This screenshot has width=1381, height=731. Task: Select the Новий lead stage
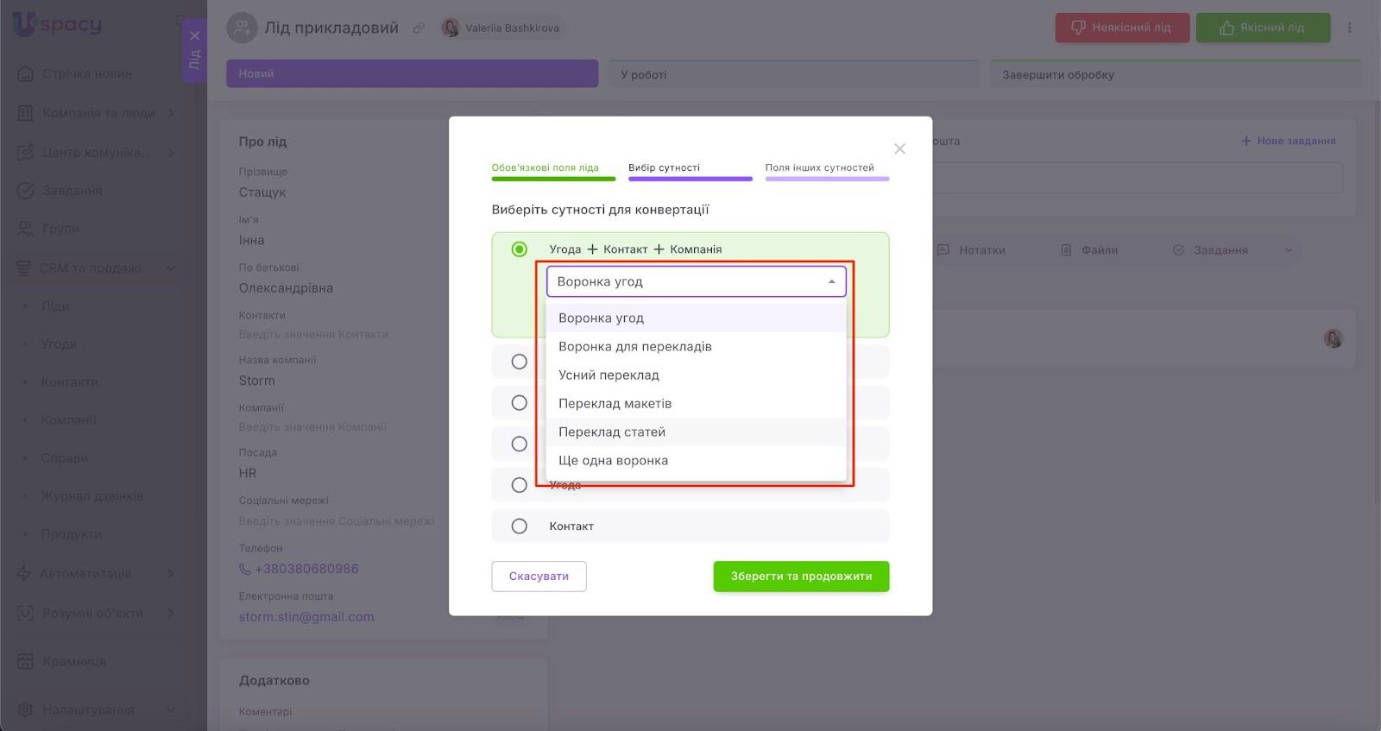point(413,73)
